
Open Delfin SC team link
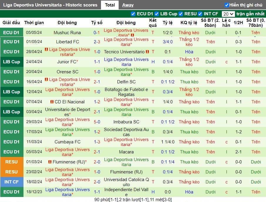[x=126, y=82]
